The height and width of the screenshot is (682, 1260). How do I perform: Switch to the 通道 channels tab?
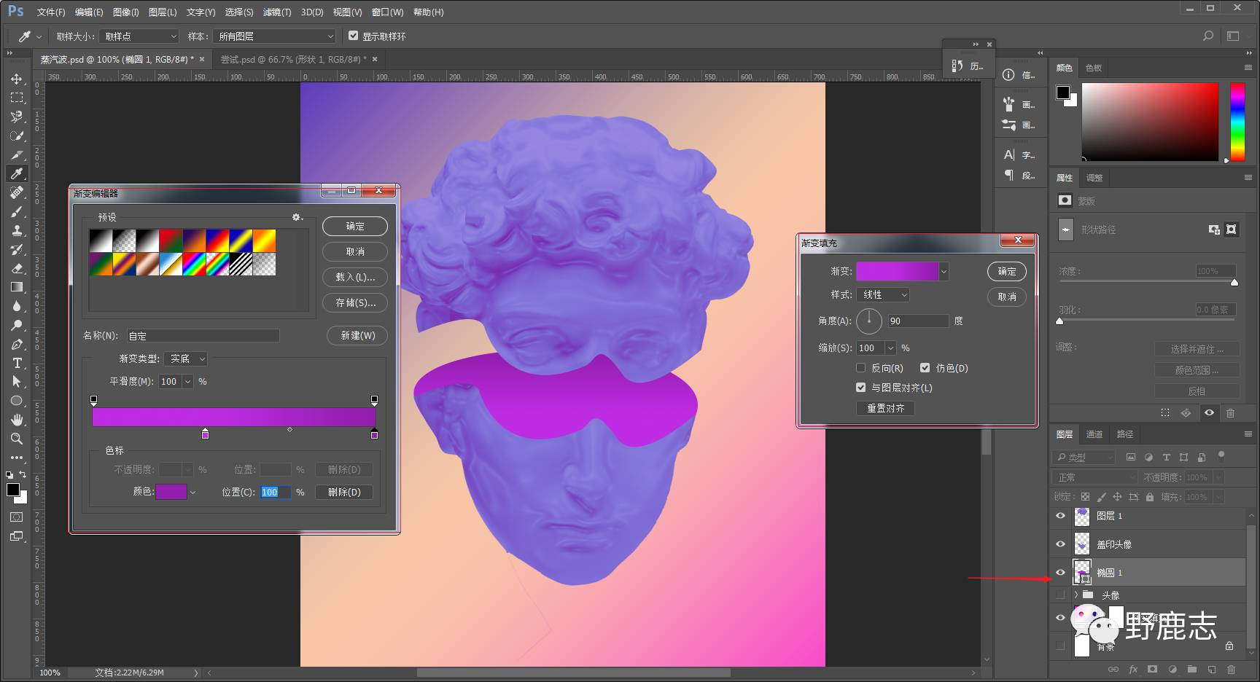pos(1094,434)
